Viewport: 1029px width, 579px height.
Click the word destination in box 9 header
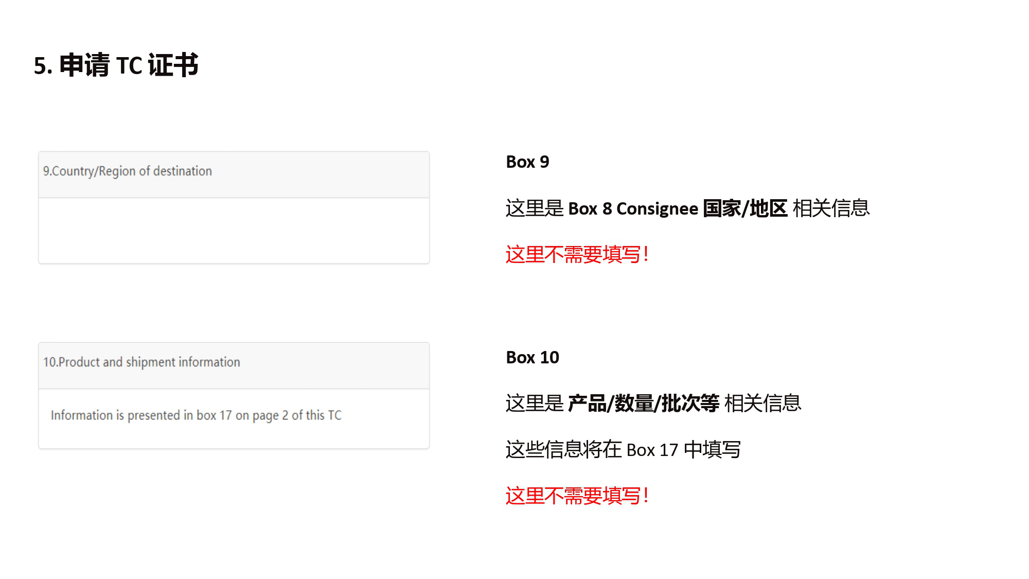coord(183,171)
